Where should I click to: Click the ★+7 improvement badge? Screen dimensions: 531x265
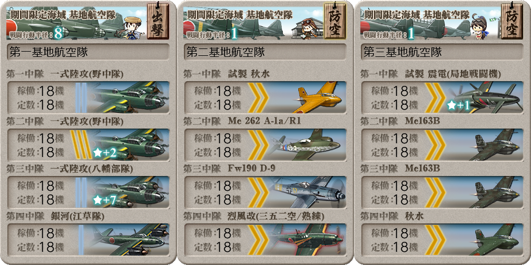tap(105, 200)
